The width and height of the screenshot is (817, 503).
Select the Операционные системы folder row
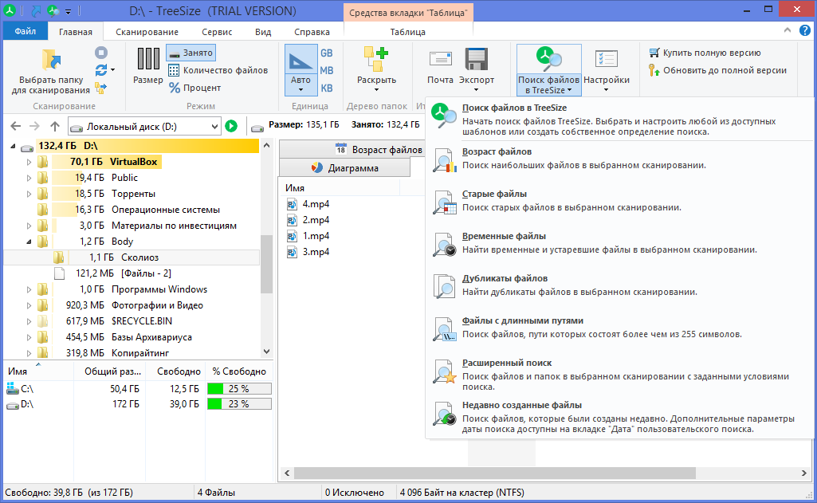[132, 210]
